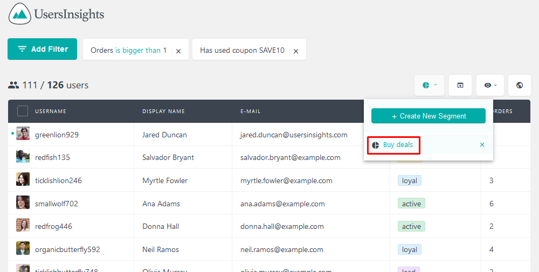Click Create New Segment button
Screen dimensions: 539x272
429,116
